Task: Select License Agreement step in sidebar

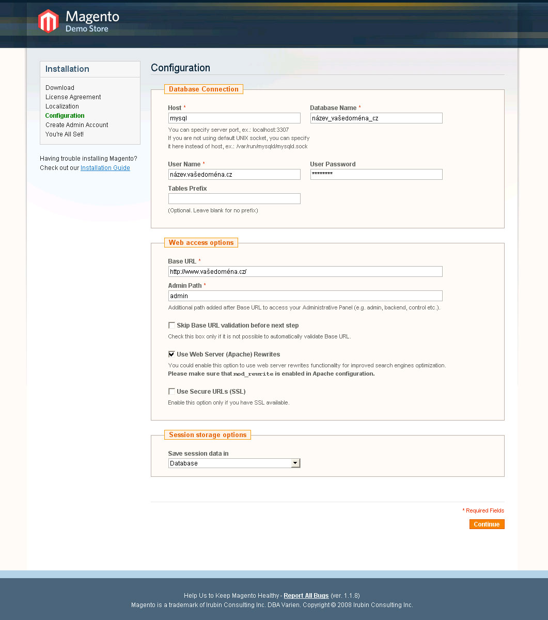Action: 73,97
